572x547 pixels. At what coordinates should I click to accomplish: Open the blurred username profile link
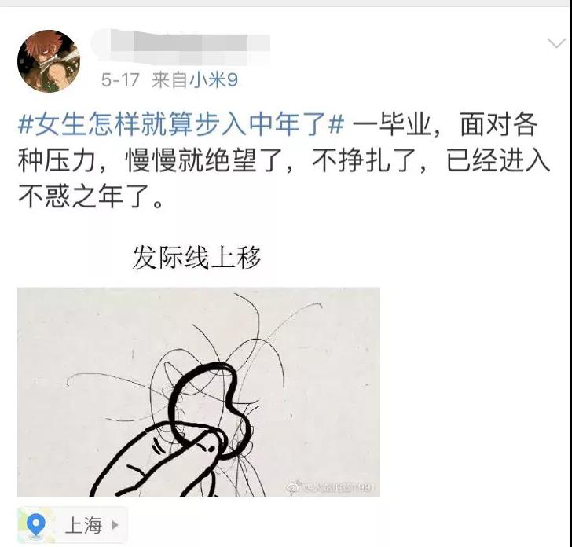coord(181,46)
